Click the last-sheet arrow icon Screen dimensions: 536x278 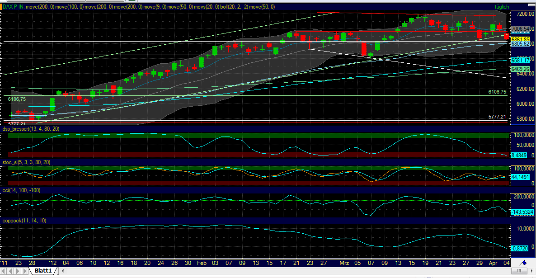[x=24, y=271]
